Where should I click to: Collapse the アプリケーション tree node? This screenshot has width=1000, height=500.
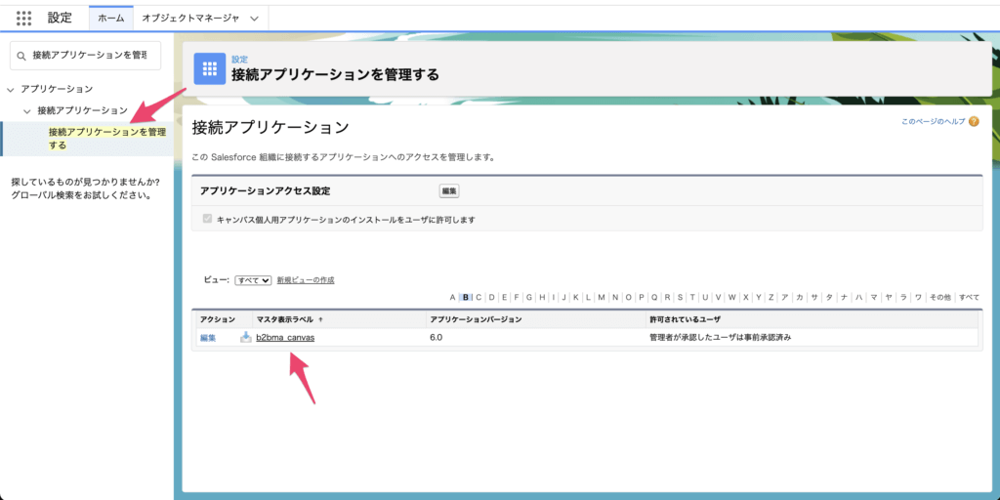(x=10, y=89)
